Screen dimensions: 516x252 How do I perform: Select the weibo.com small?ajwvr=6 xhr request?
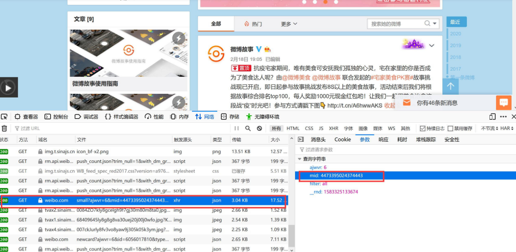point(144,200)
